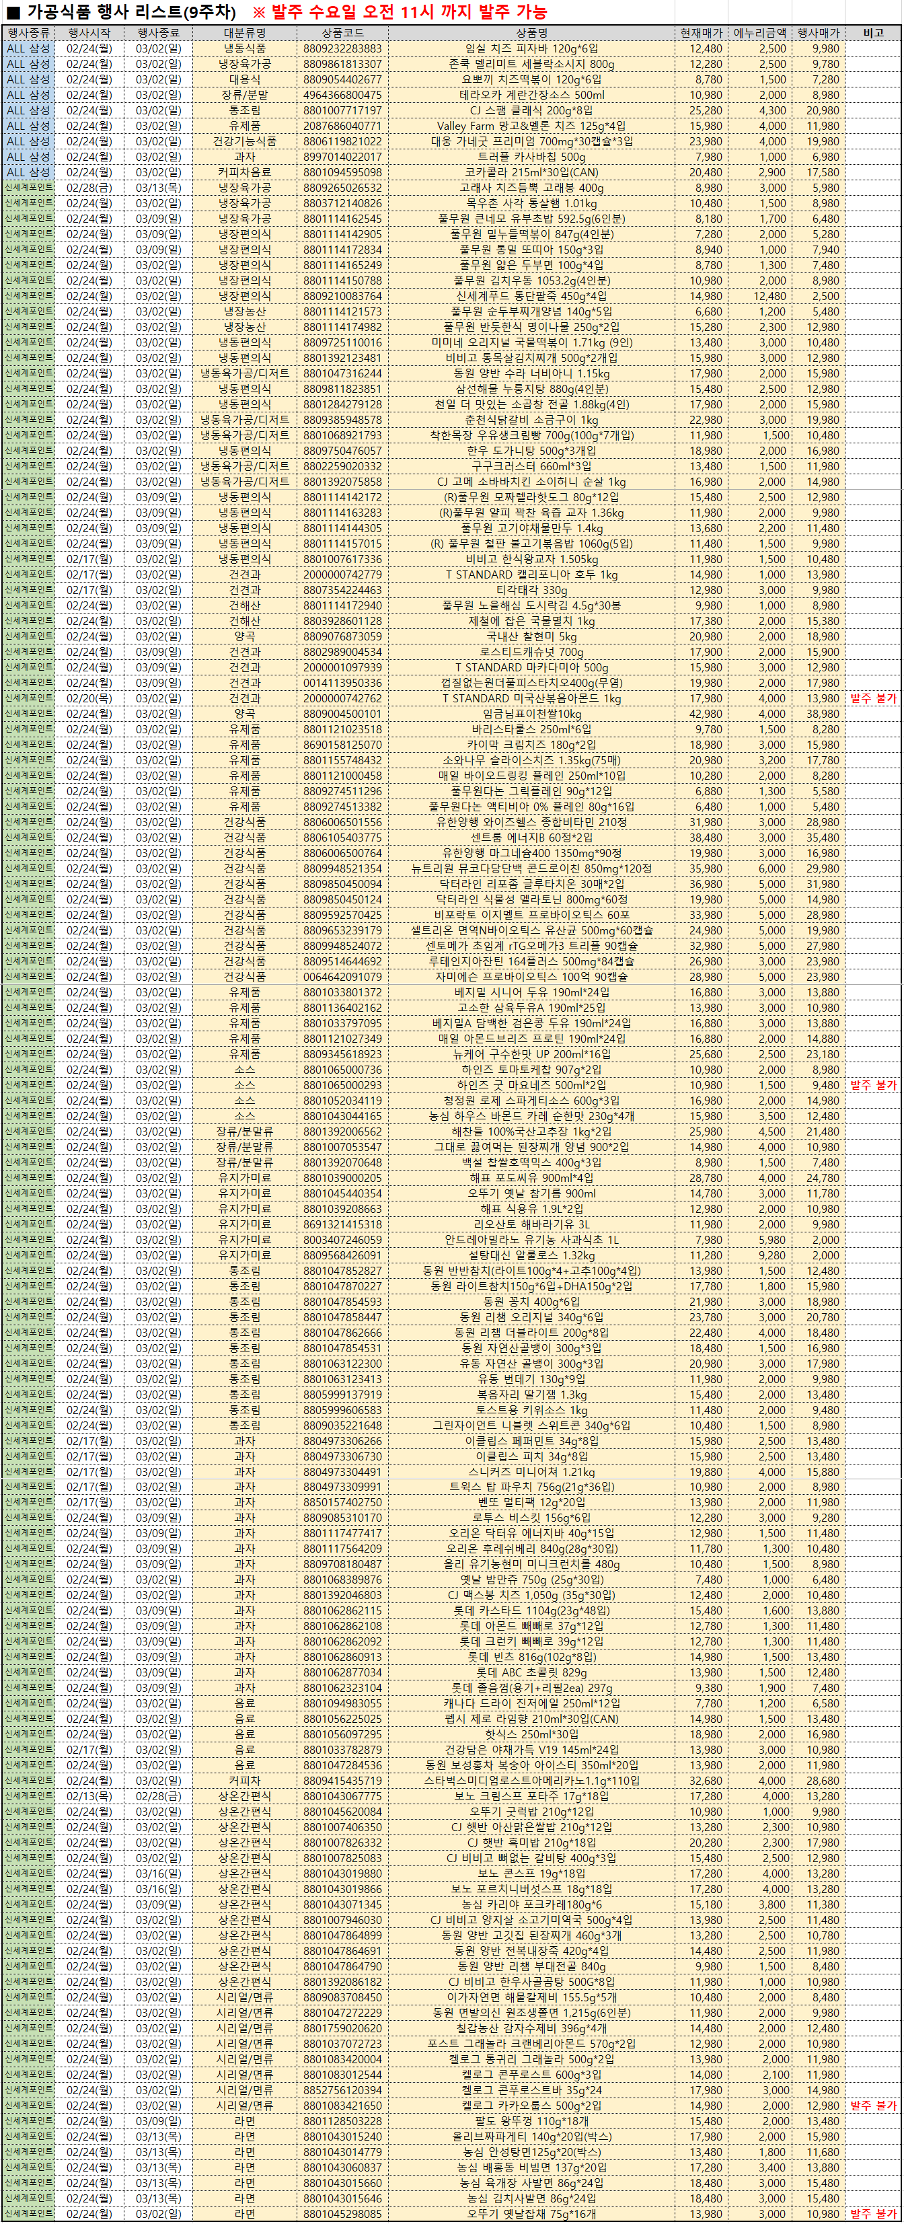Select cell 동원 양반 수라 너비아니 1.15kg
This screenshot has width=904, height=2224.
(532, 374)
